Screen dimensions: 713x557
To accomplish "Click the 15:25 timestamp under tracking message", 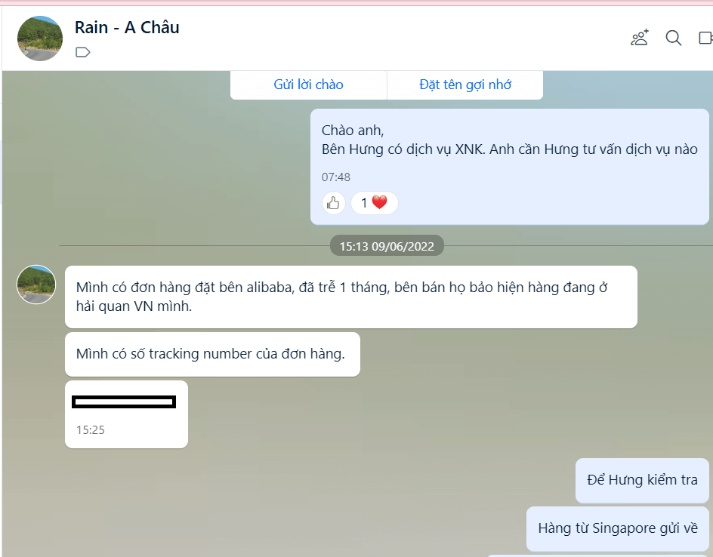I will 91,429.
